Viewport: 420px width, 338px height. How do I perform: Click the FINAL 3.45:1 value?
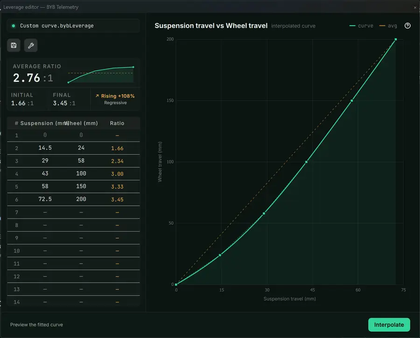pyautogui.click(x=64, y=103)
